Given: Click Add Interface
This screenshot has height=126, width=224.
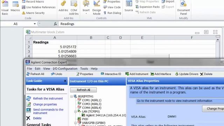Looking at the screenshot, I should click(161, 74).
